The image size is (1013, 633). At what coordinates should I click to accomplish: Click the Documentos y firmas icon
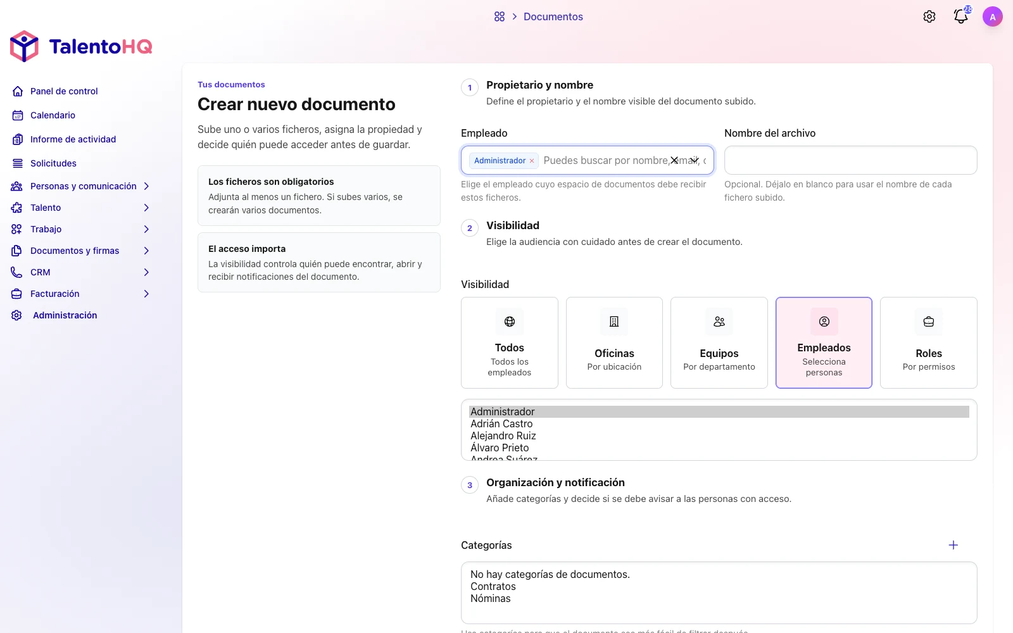[x=17, y=251]
